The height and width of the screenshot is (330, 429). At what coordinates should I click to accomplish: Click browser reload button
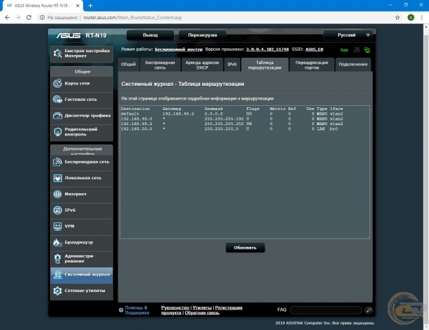click(x=29, y=17)
